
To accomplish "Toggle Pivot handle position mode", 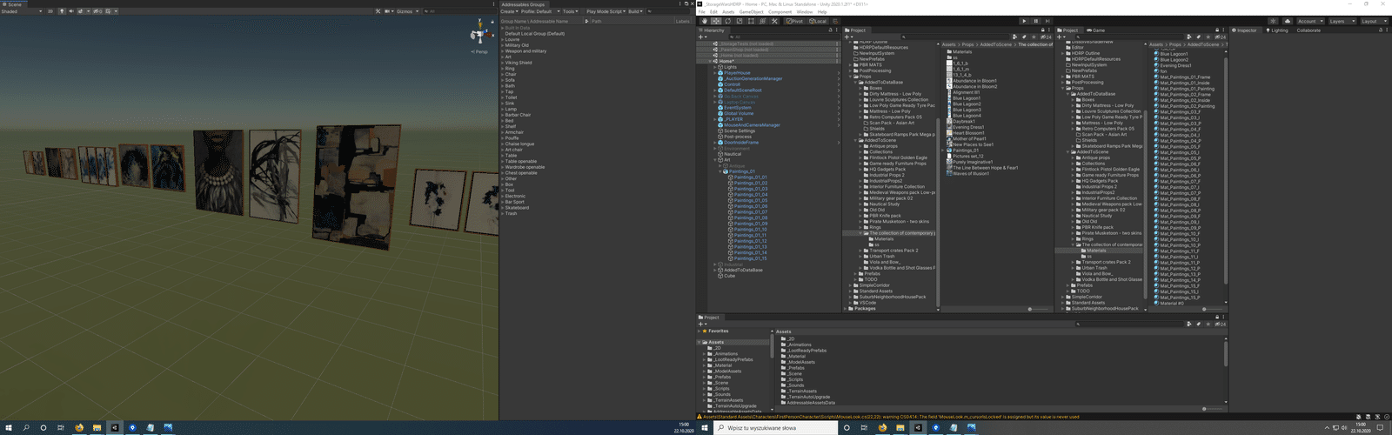I will click(x=794, y=21).
